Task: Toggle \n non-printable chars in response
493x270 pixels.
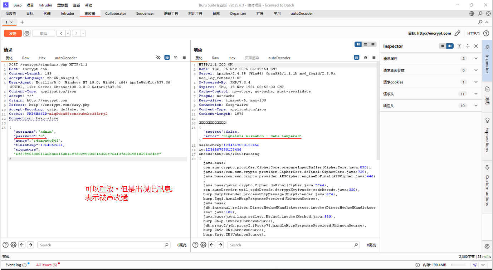Action: (x=365, y=57)
